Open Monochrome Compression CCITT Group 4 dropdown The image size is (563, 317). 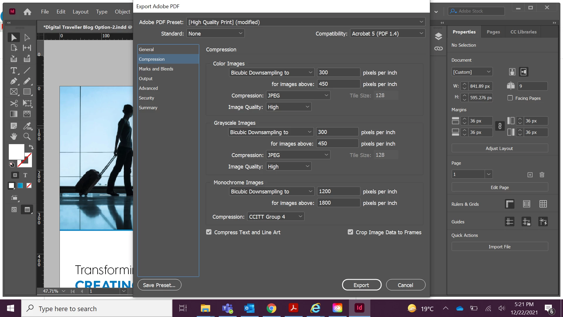coord(276,217)
